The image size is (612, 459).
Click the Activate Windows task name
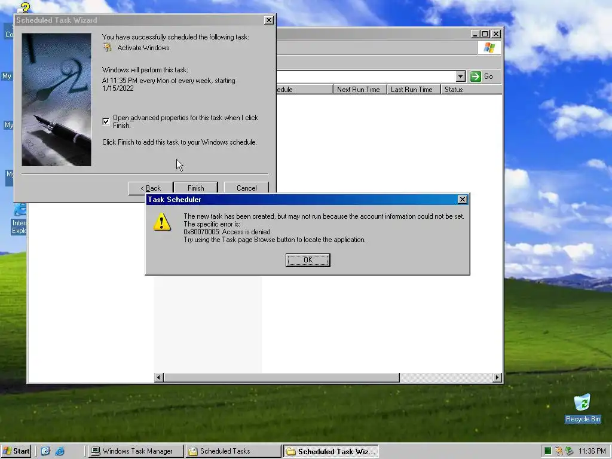point(143,48)
